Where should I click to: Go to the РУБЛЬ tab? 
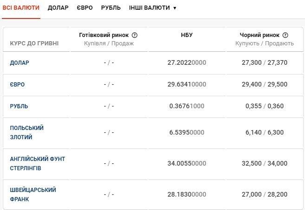pos(111,8)
